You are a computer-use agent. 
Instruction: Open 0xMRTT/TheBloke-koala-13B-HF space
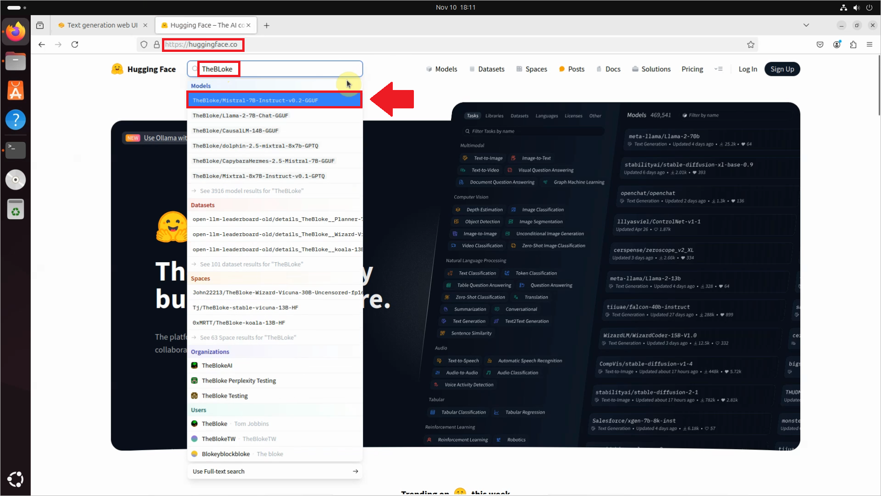point(274,322)
